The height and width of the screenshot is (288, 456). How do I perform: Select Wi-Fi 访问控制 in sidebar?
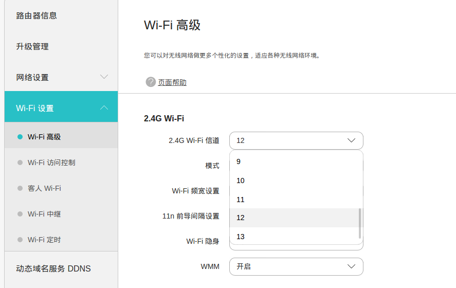pyautogui.click(x=51, y=163)
